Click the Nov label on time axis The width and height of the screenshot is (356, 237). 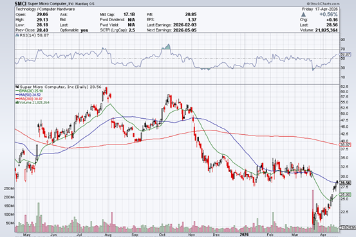point(192,234)
